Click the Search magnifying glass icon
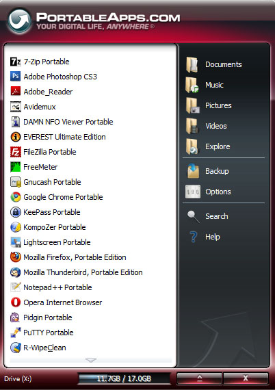275x390 pixels. [193, 217]
